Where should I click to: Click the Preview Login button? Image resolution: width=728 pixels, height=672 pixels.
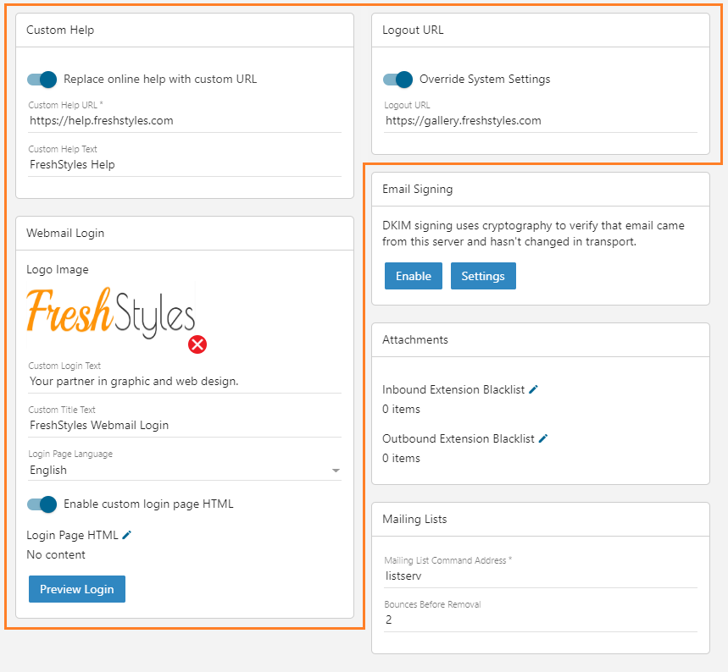pyautogui.click(x=77, y=589)
